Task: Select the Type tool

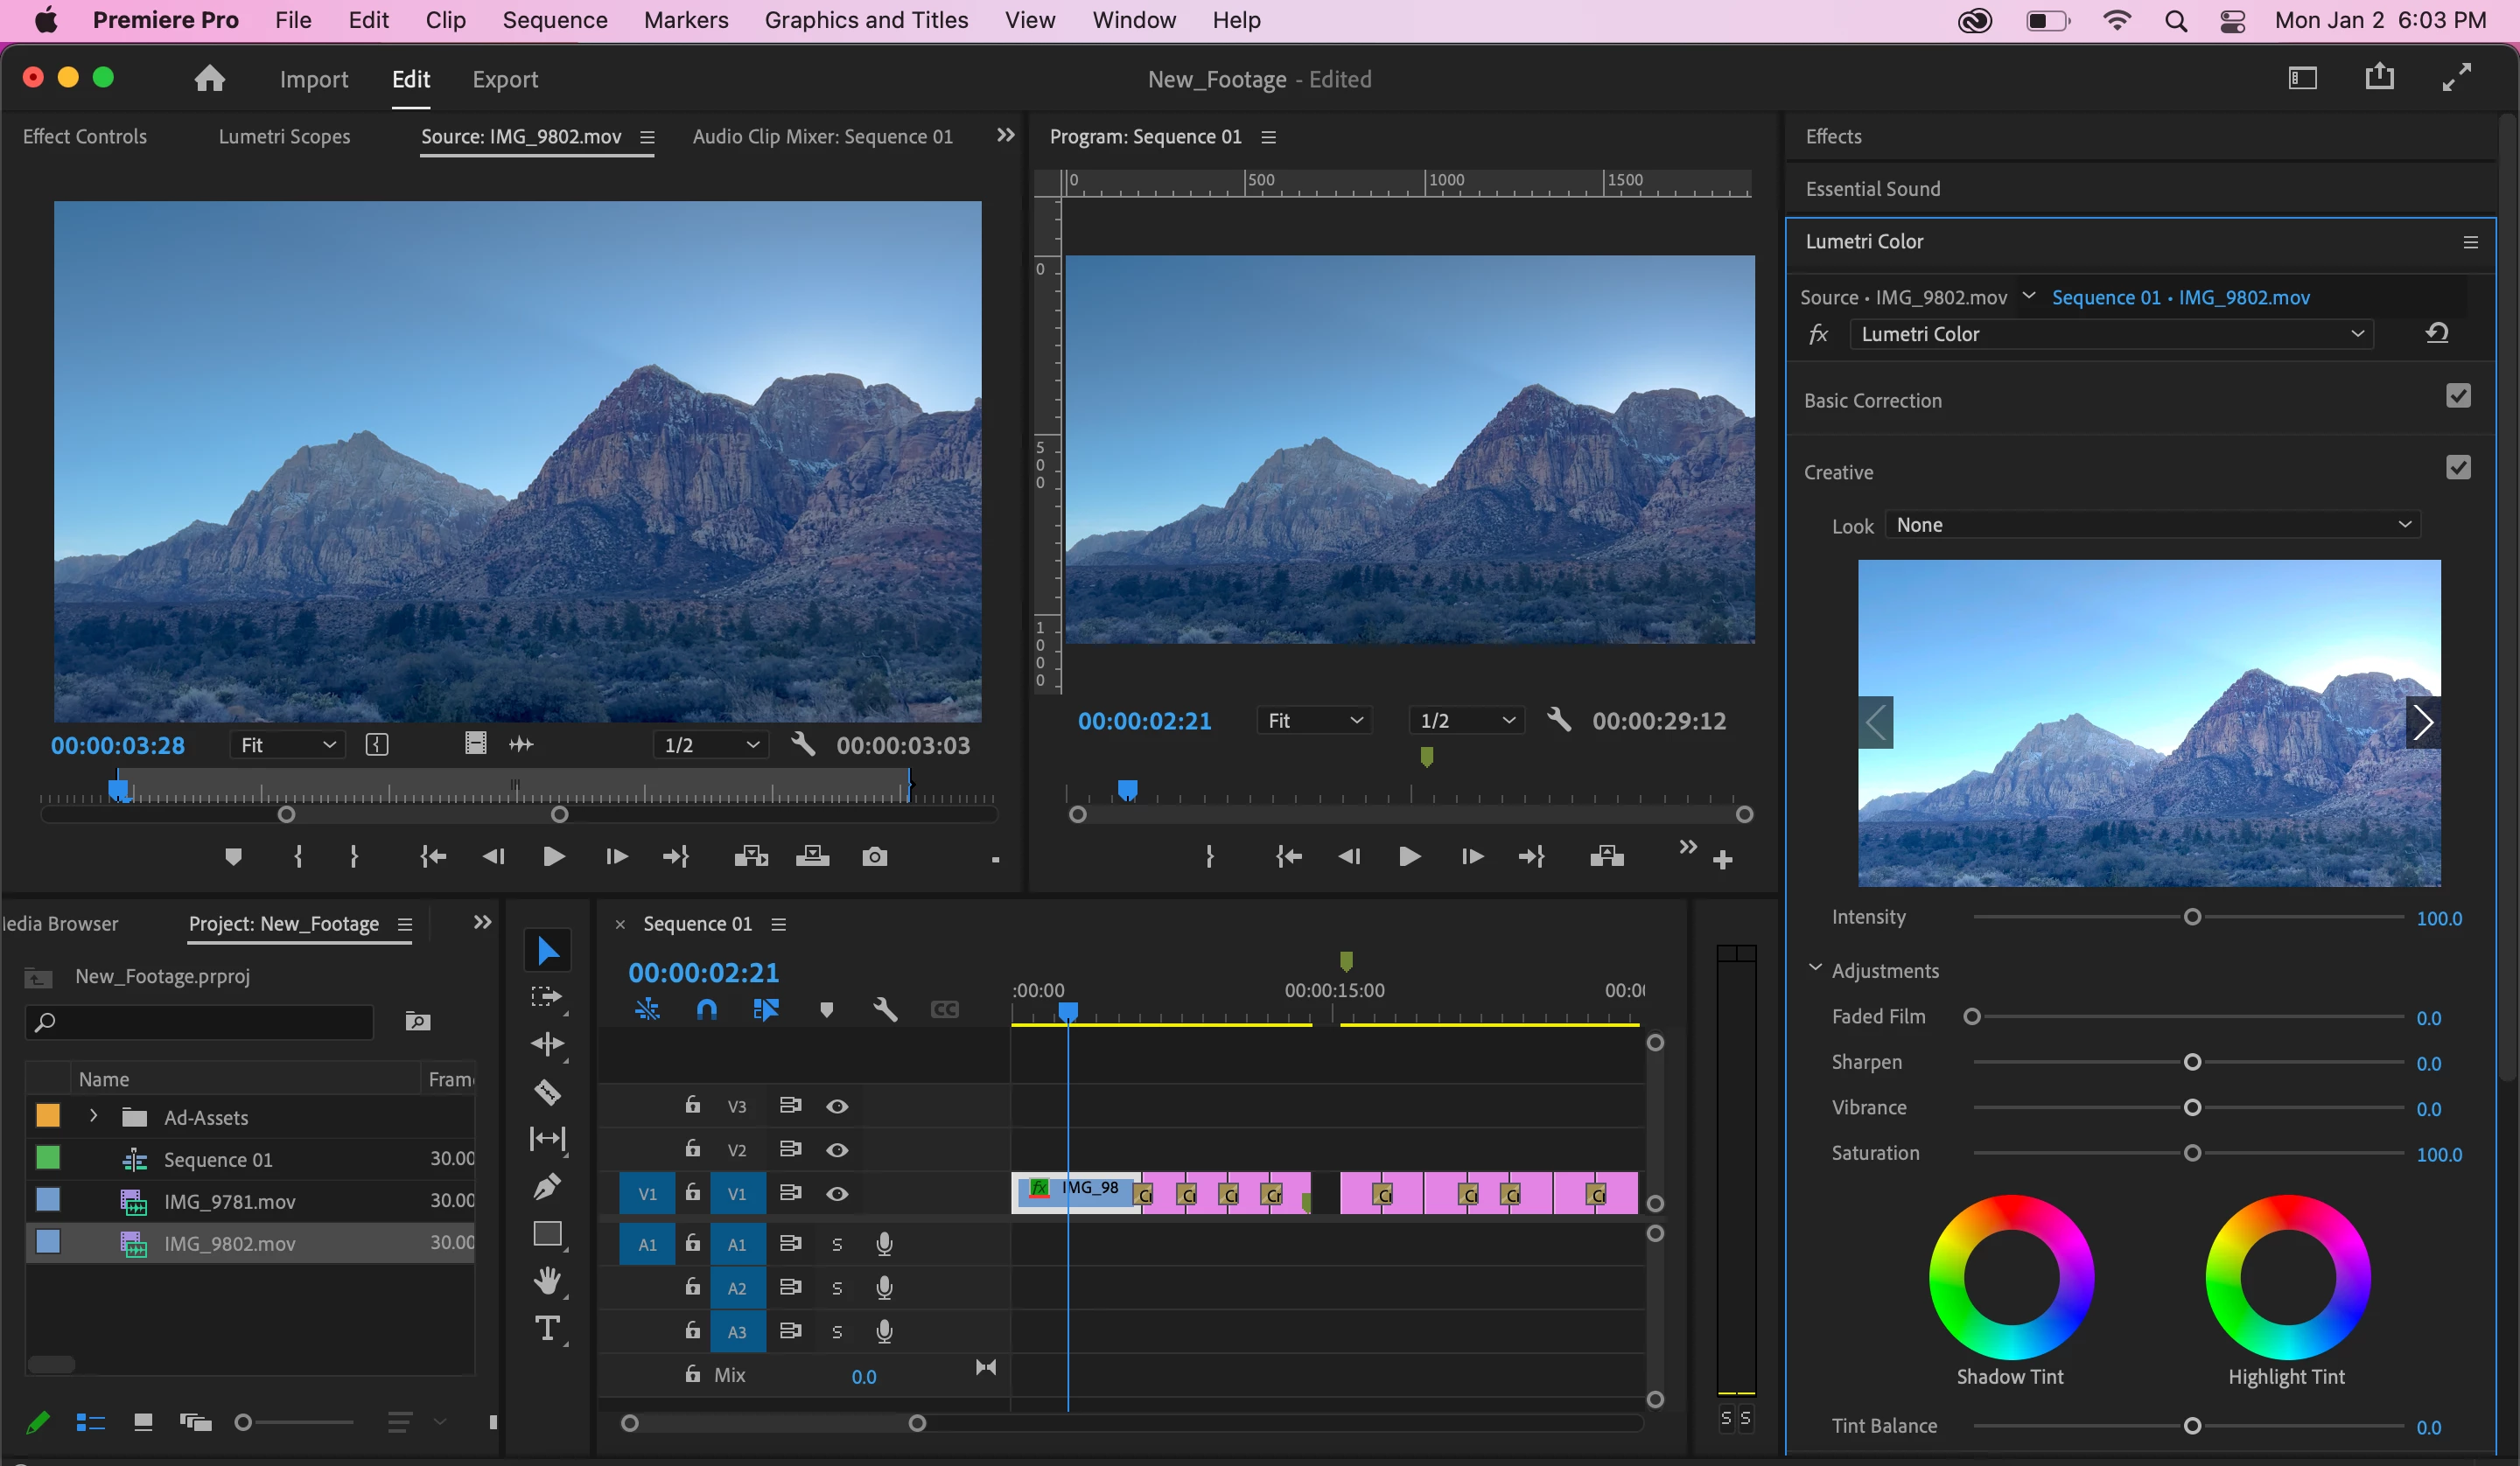Action: (x=547, y=1329)
